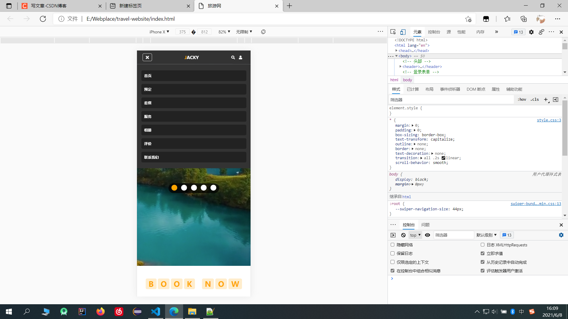This screenshot has width=568, height=319.
Task: Open the iPhone X device dropdown
Action: [159, 32]
